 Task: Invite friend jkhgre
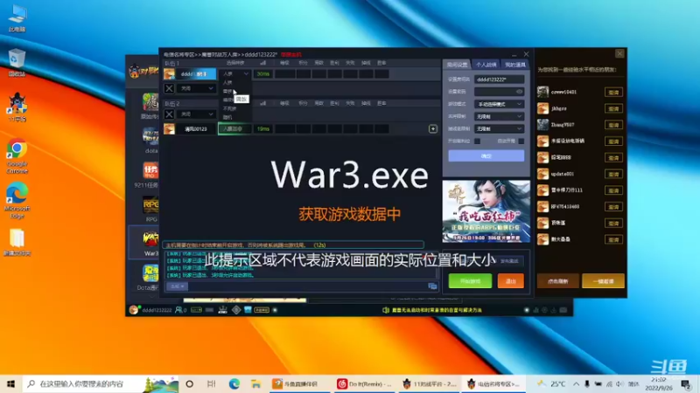tap(613, 108)
